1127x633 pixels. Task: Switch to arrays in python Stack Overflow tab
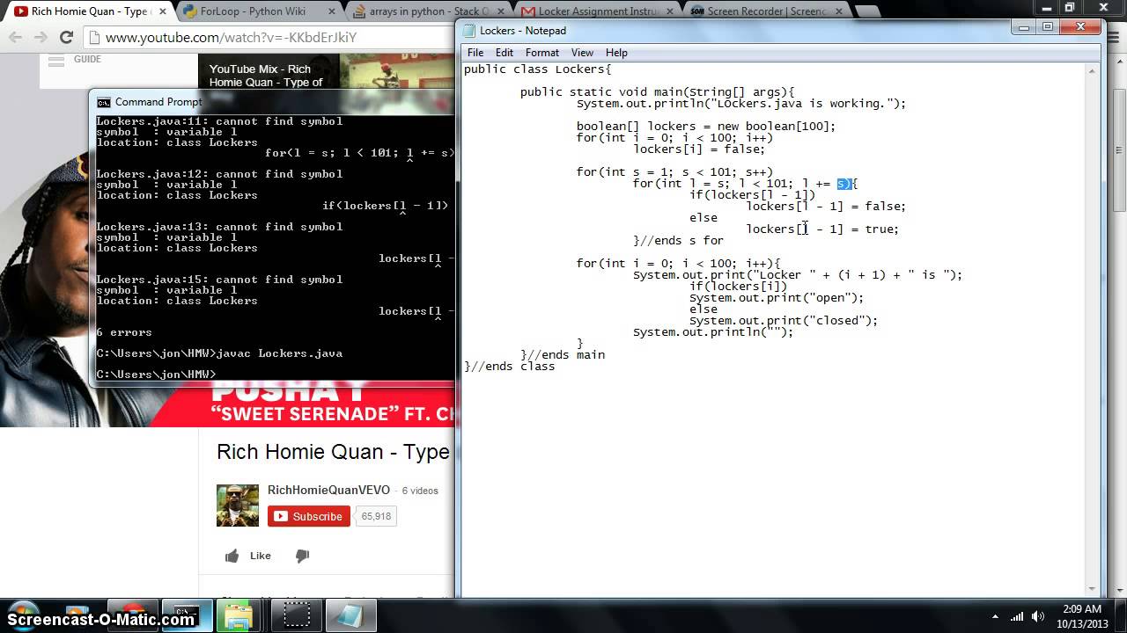421,11
